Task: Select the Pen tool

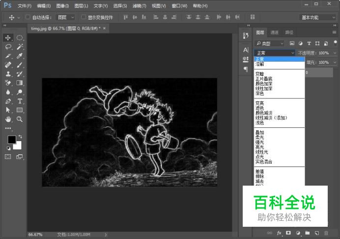Action: (8, 101)
